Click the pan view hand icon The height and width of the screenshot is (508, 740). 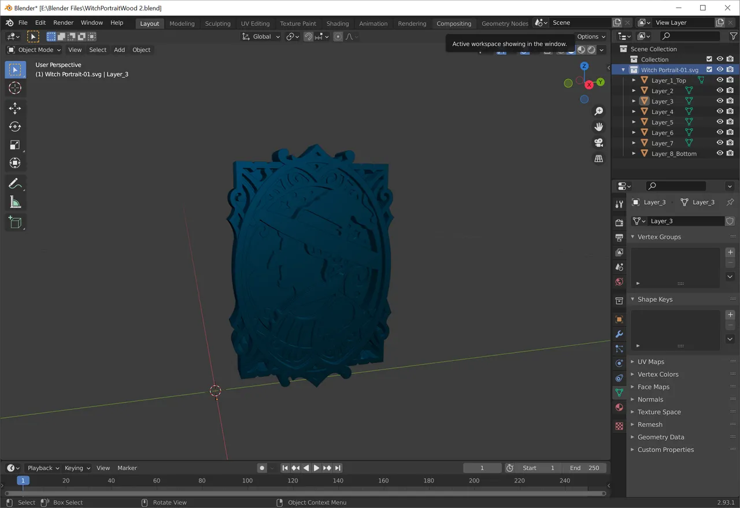click(599, 127)
